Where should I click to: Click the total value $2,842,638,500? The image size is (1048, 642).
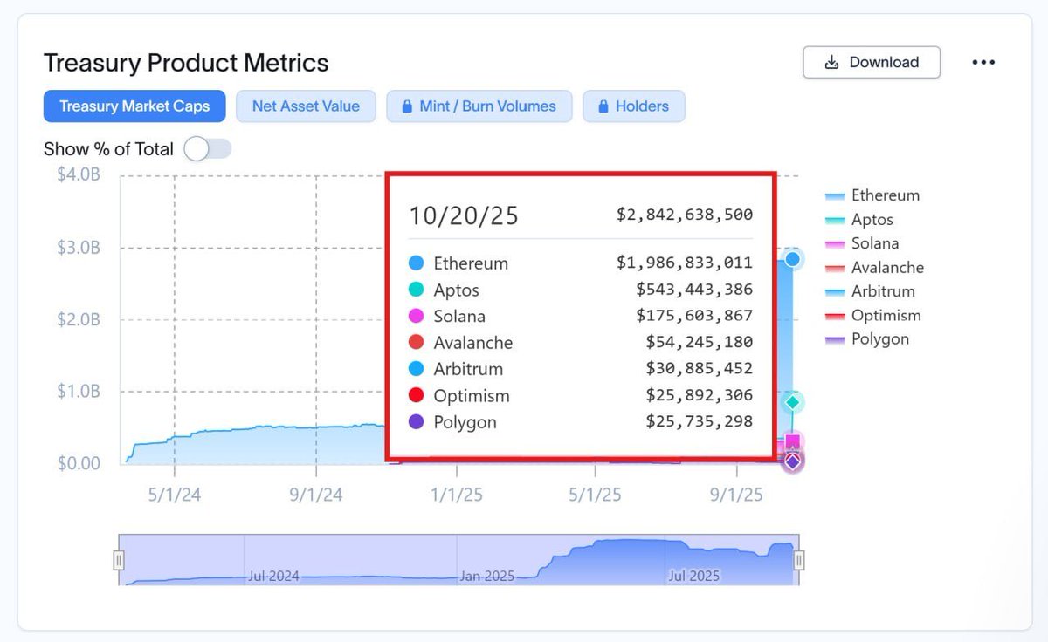click(685, 215)
